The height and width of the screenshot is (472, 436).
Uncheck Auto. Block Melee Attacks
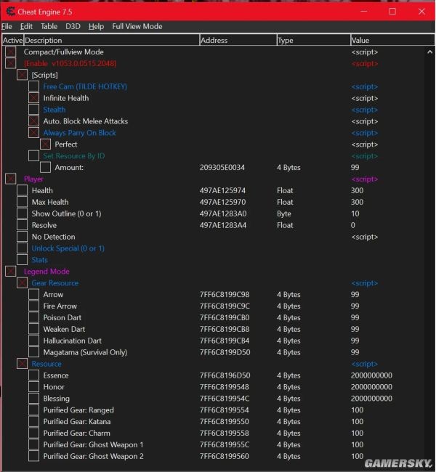pyautogui.click(x=33, y=121)
